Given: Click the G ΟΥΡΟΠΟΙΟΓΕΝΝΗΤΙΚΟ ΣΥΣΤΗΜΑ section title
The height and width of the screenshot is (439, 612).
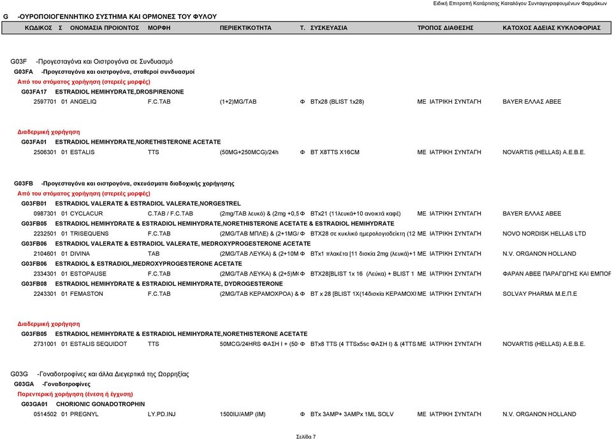Looking at the screenshot, I should click(x=110, y=17).
